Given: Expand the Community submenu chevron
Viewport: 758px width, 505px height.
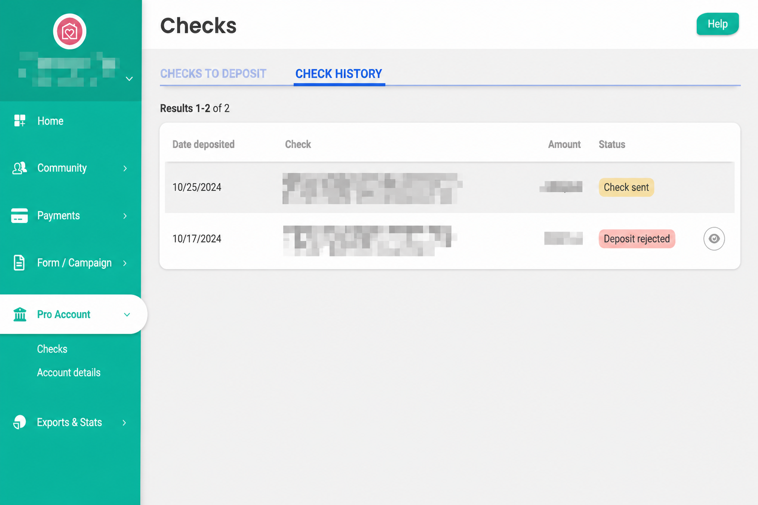Looking at the screenshot, I should [125, 168].
